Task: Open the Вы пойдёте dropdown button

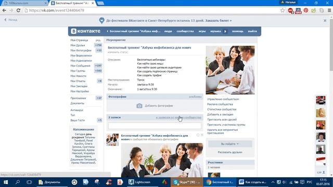Action: (230, 144)
